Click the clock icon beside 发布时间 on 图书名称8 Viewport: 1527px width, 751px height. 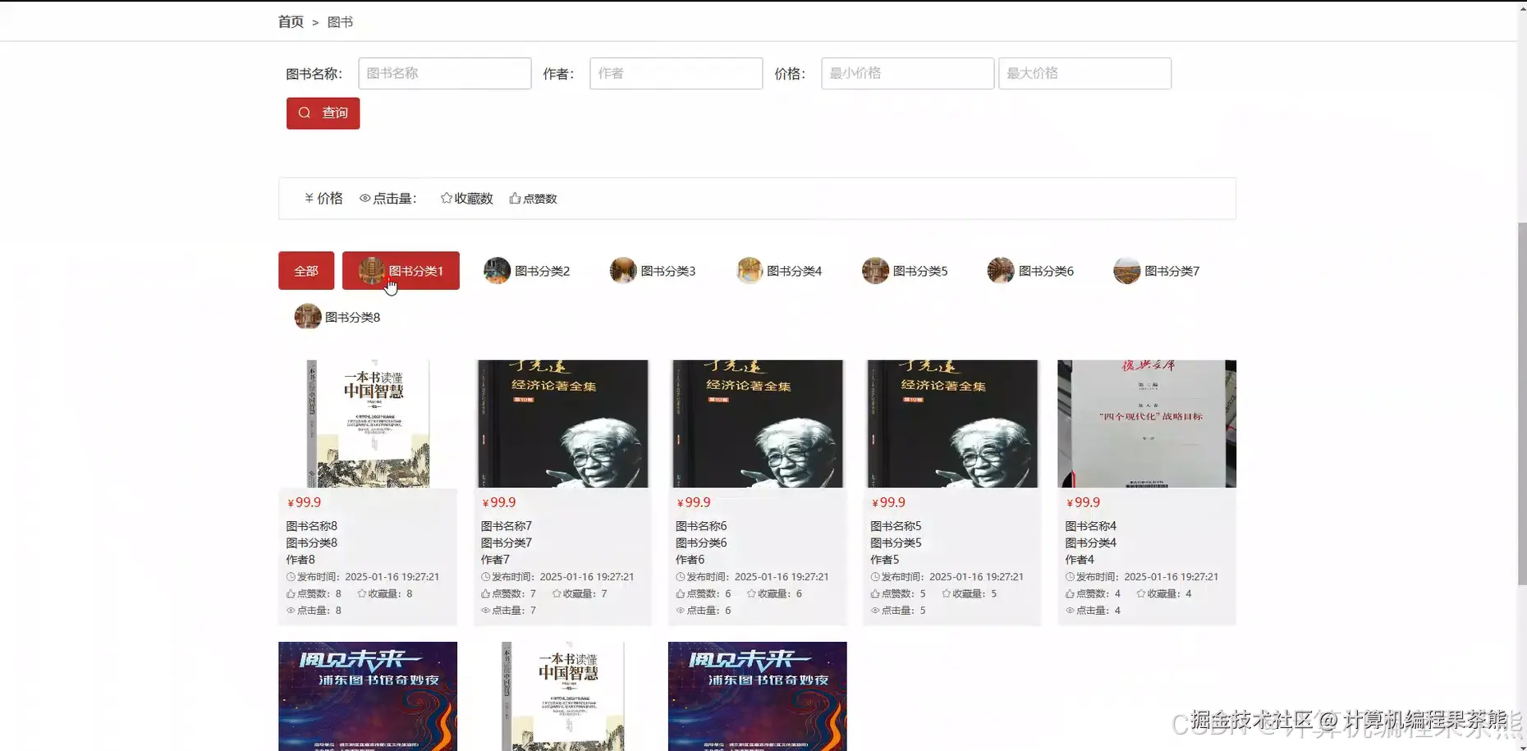tap(291, 576)
